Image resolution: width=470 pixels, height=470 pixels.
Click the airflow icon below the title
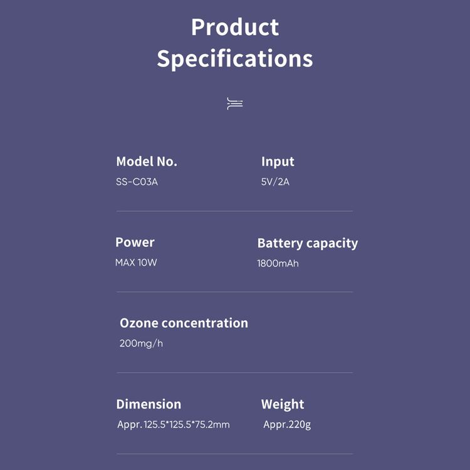[x=235, y=103]
